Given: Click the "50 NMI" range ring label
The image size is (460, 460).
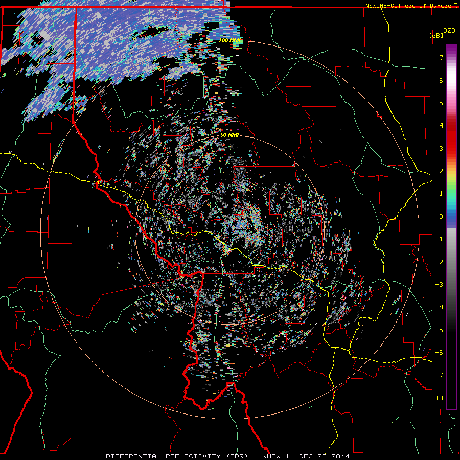Looking at the screenshot, I should 229,135.
